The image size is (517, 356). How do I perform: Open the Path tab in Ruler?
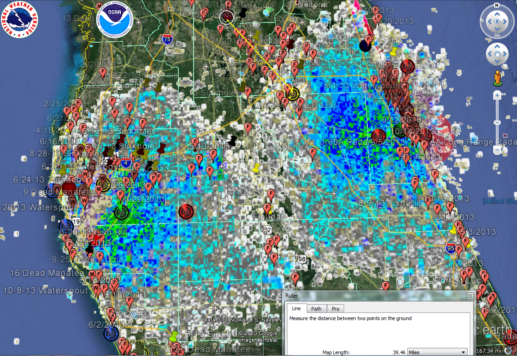(316, 308)
